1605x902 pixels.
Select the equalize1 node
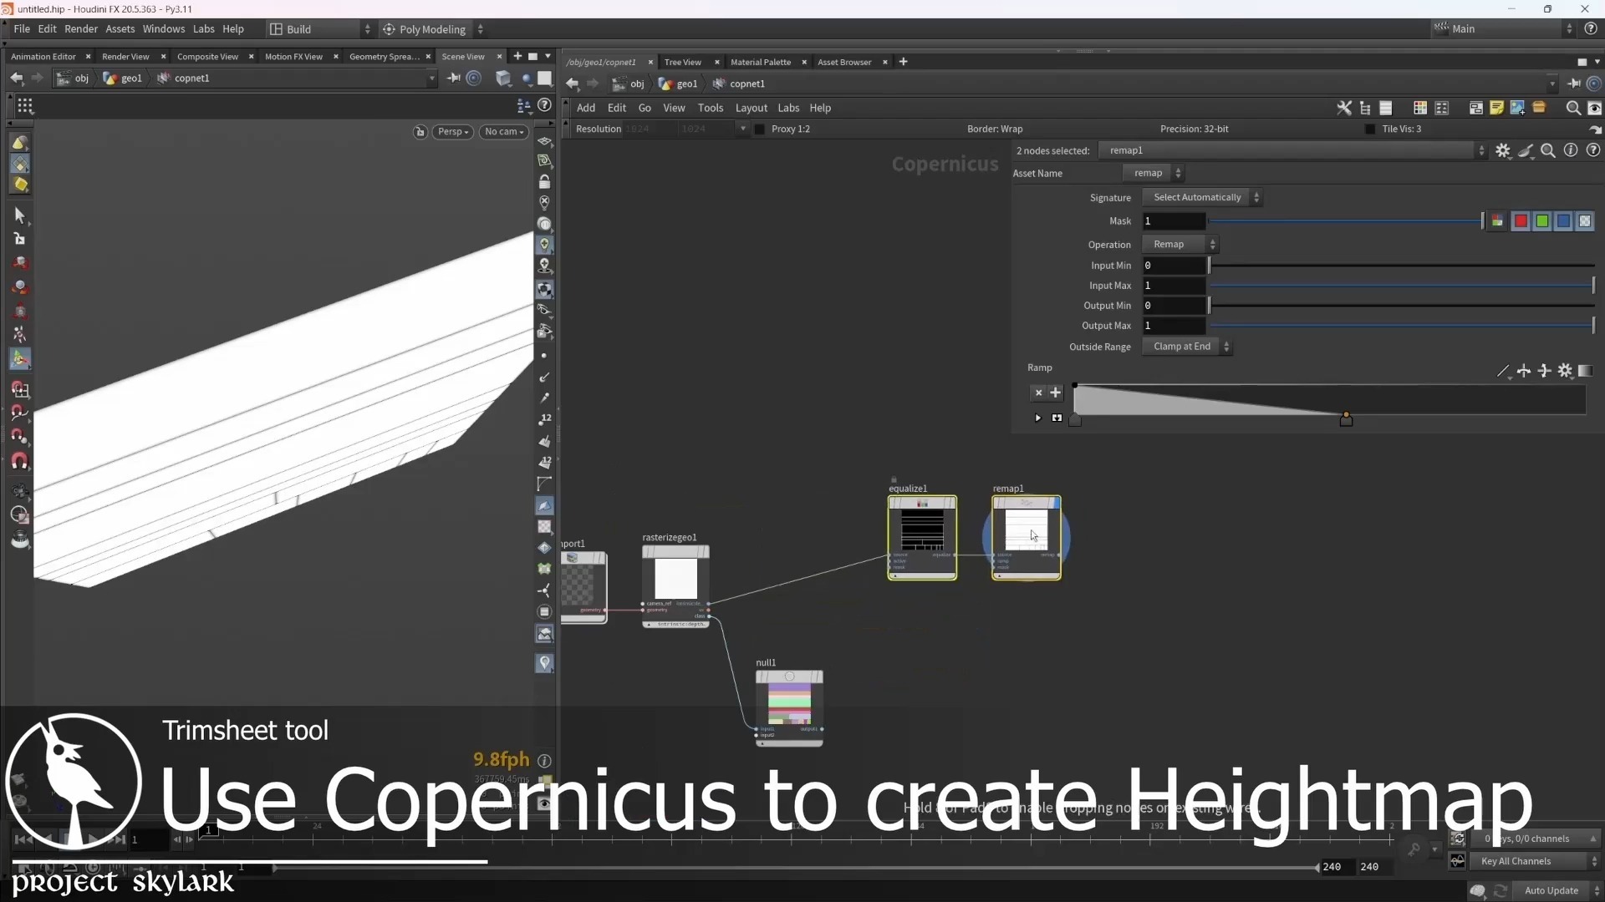(922, 537)
